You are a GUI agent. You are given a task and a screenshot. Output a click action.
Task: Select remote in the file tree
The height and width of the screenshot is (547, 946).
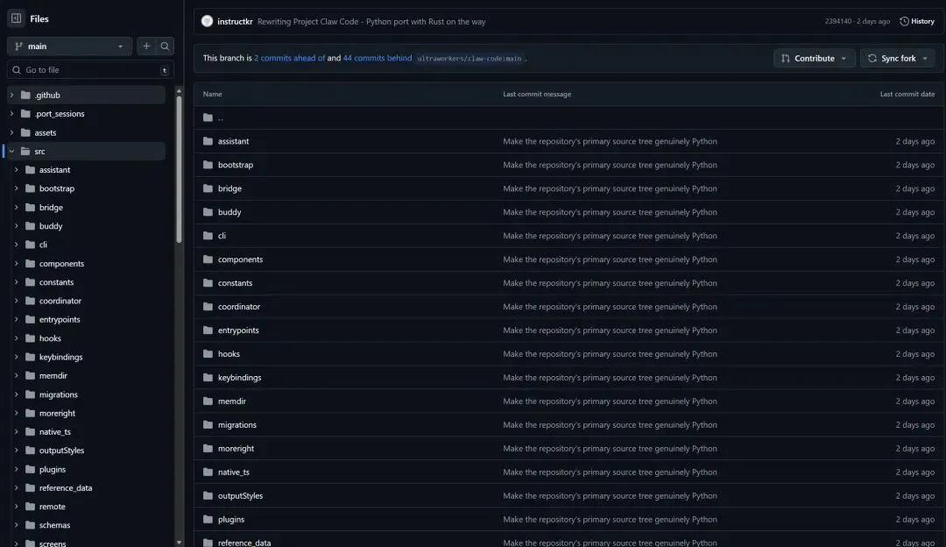tap(52, 507)
